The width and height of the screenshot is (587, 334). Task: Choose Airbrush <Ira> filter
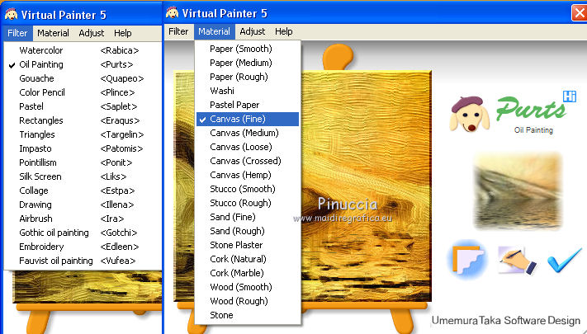(x=83, y=219)
